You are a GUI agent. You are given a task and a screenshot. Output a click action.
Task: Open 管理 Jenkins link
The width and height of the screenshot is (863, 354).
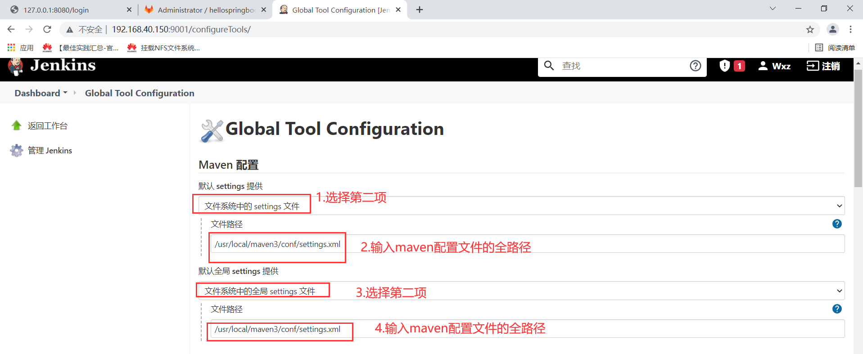tap(50, 151)
